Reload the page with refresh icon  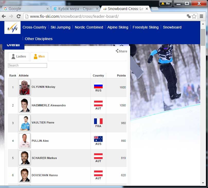[x=19, y=16]
